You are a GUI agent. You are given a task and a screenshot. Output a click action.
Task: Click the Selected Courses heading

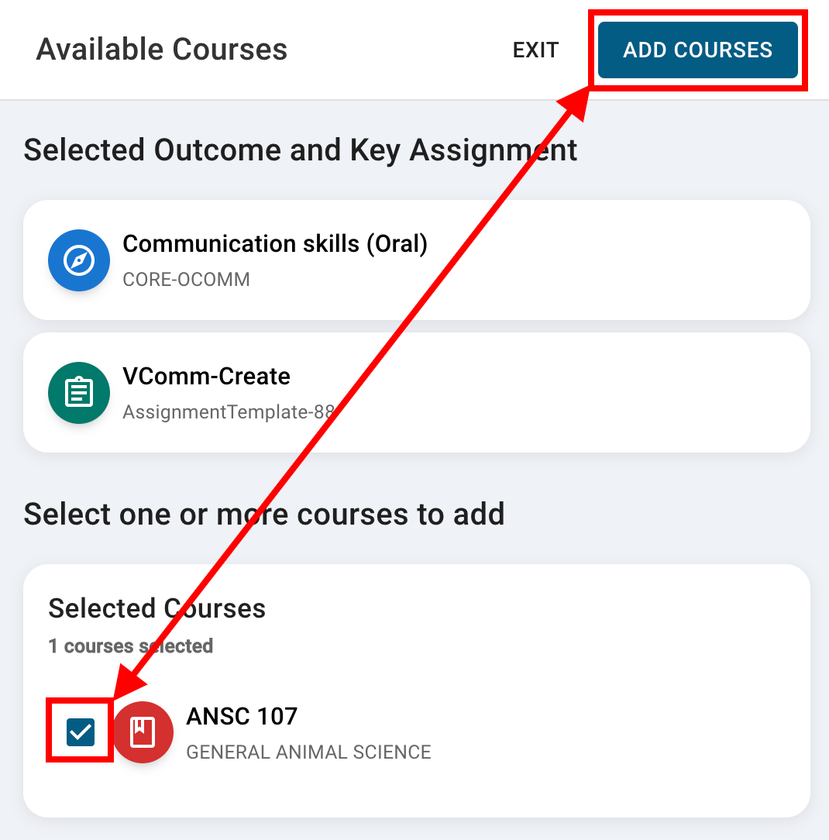click(157, 608)
